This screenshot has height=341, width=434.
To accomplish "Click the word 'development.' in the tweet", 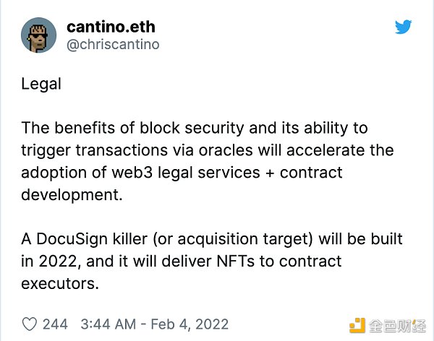I will [x=72, y=195].
